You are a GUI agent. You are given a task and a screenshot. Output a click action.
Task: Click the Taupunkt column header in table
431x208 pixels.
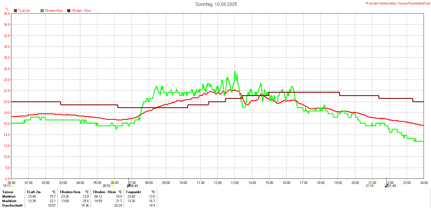tap(133, 192)
